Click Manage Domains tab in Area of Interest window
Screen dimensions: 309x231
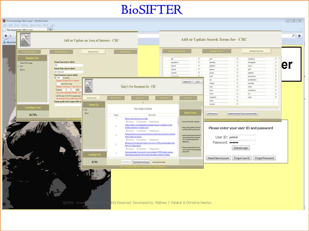point(93,52)
